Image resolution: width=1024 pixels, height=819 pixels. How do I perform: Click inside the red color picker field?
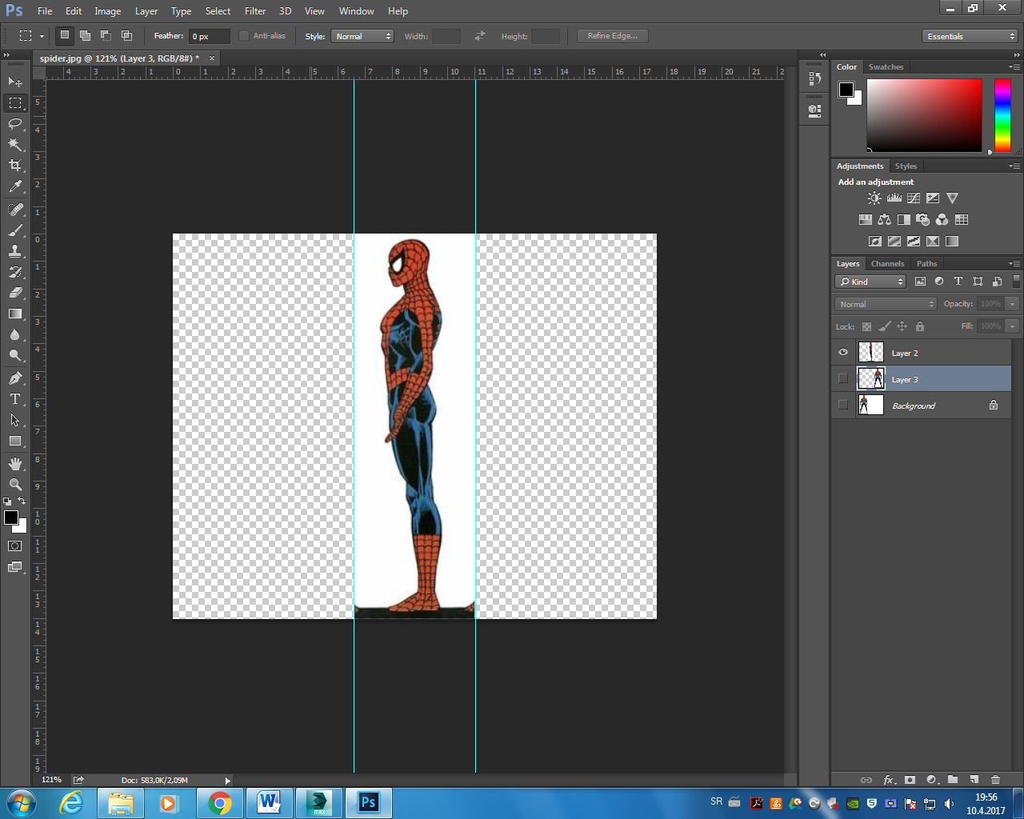tap(924, 115)
